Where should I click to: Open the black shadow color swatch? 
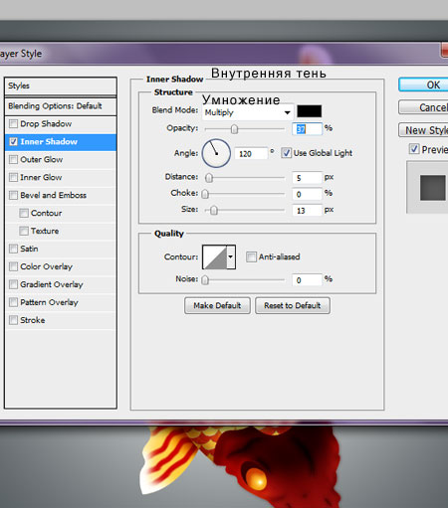click(309, 111)
